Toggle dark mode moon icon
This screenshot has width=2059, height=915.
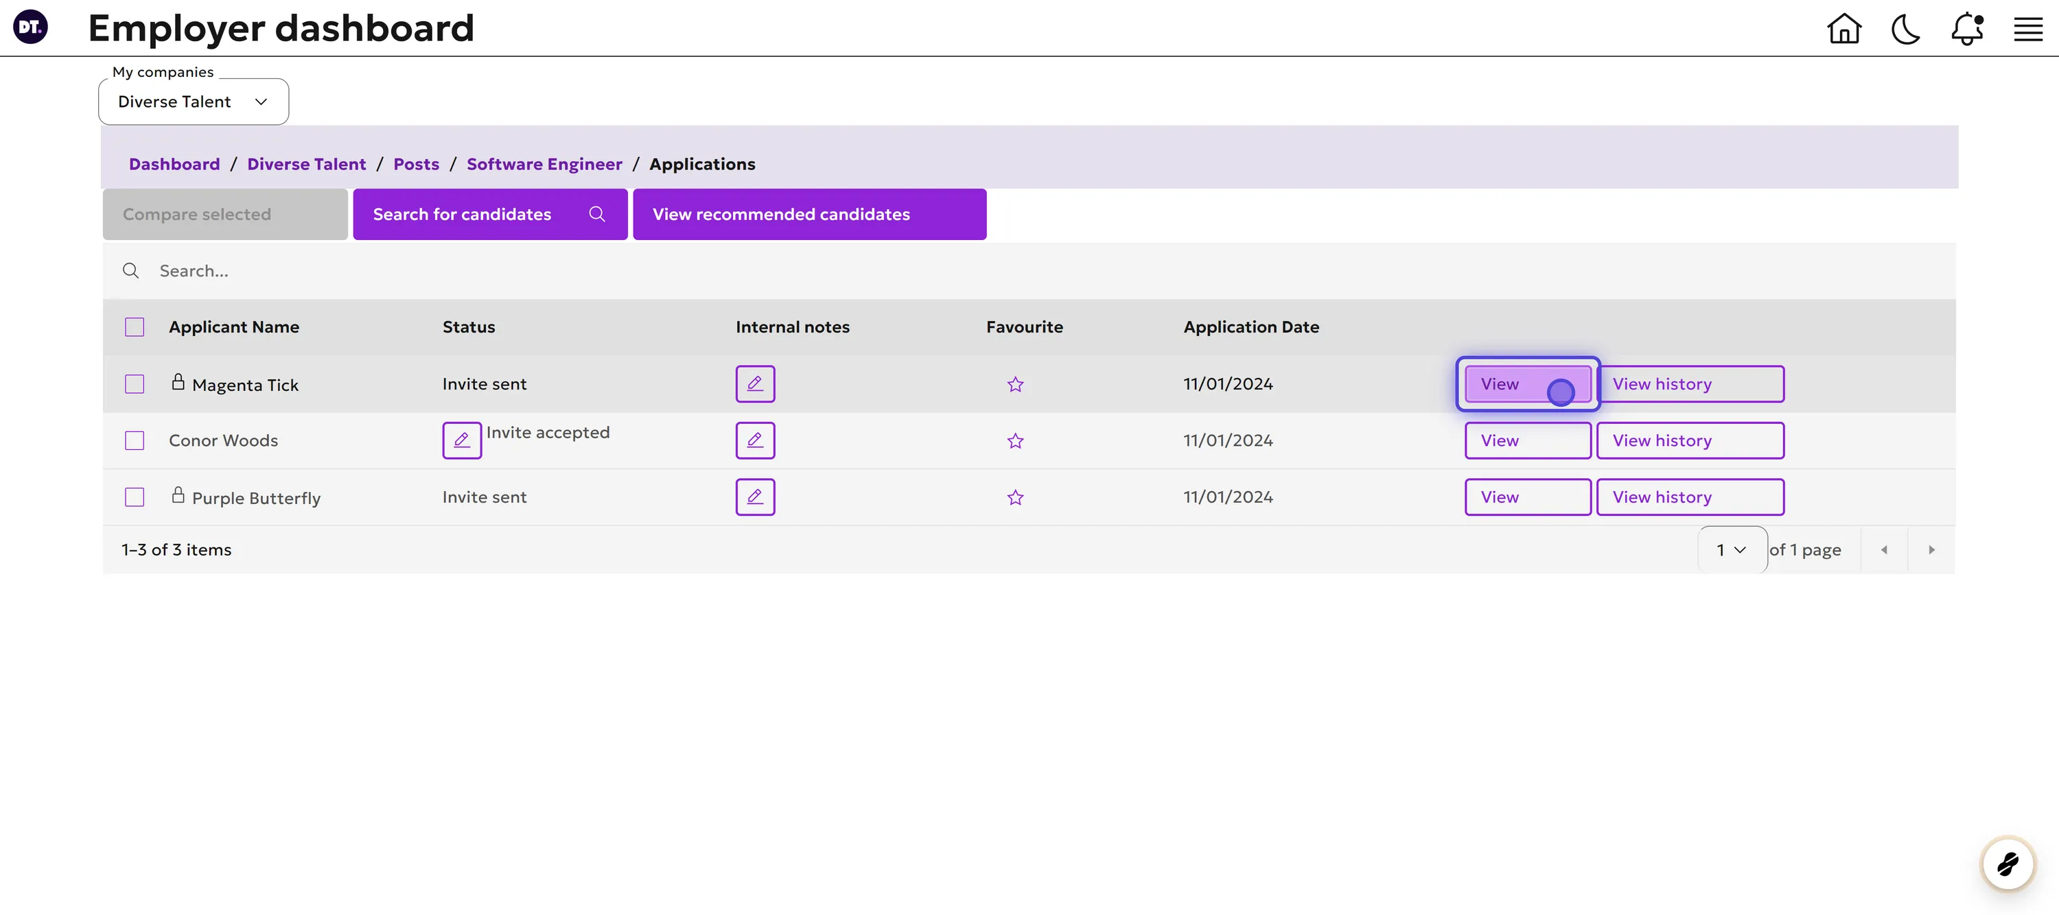(1905, 29)
